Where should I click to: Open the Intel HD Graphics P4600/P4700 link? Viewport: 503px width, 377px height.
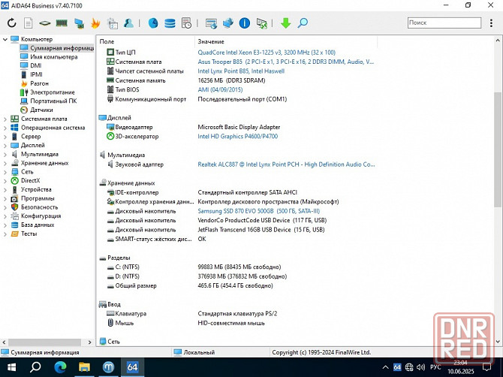pyautogui.click(x=238, y=137)
